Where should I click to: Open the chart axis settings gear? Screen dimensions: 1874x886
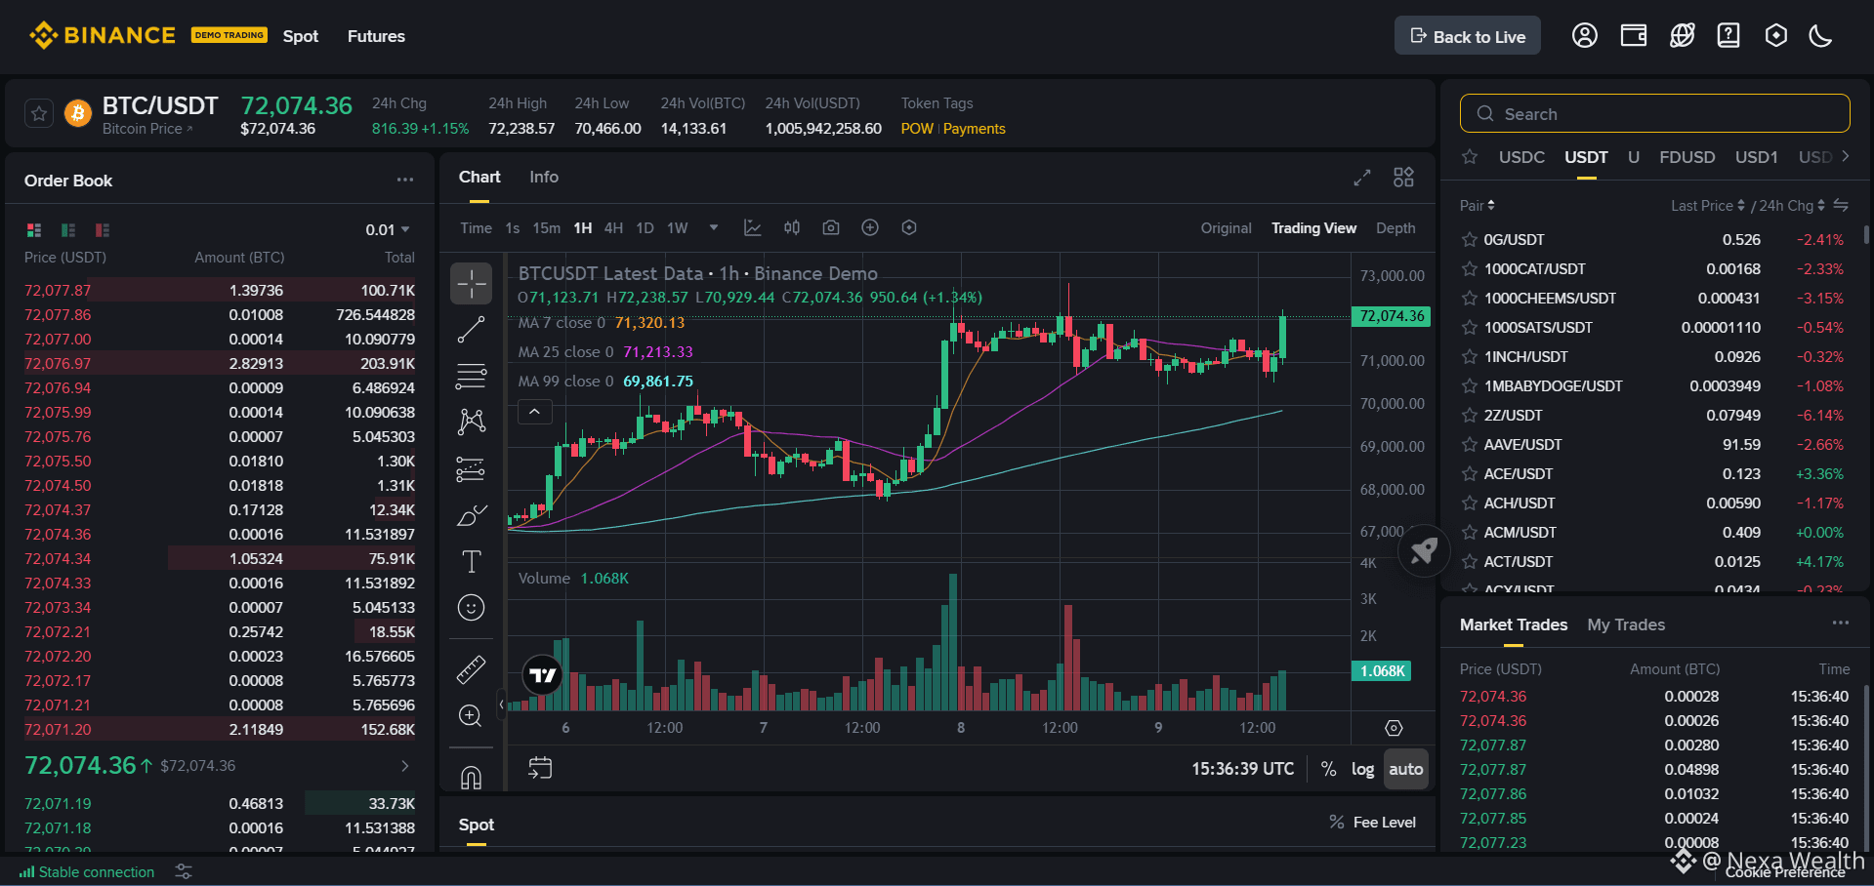coord(1394,728)
